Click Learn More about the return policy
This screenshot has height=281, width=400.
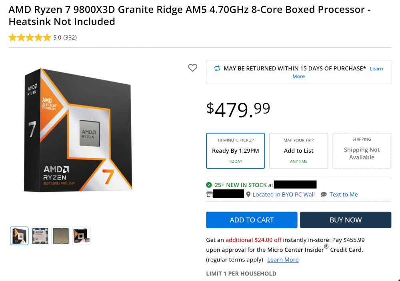tap(376, 68)
